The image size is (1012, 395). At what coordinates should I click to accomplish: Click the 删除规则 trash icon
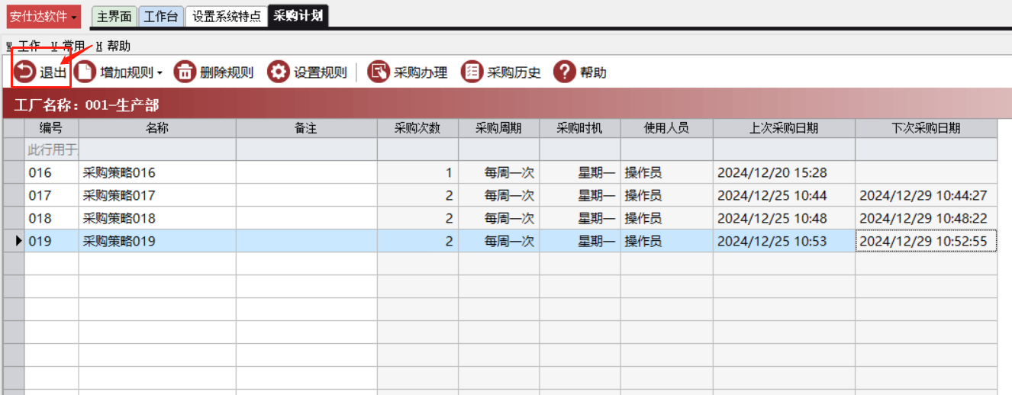(185, 72)
